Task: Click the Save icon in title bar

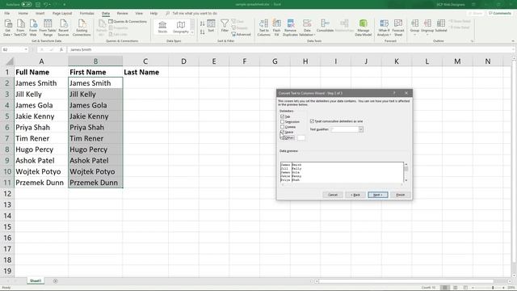Action: 38,4
